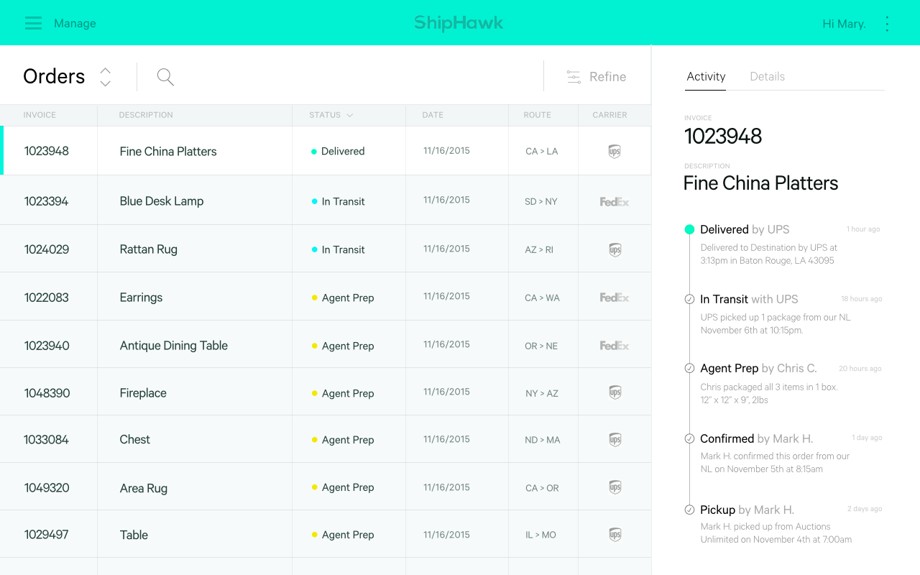Open the vertical three-dot options menu

(887, 24)
